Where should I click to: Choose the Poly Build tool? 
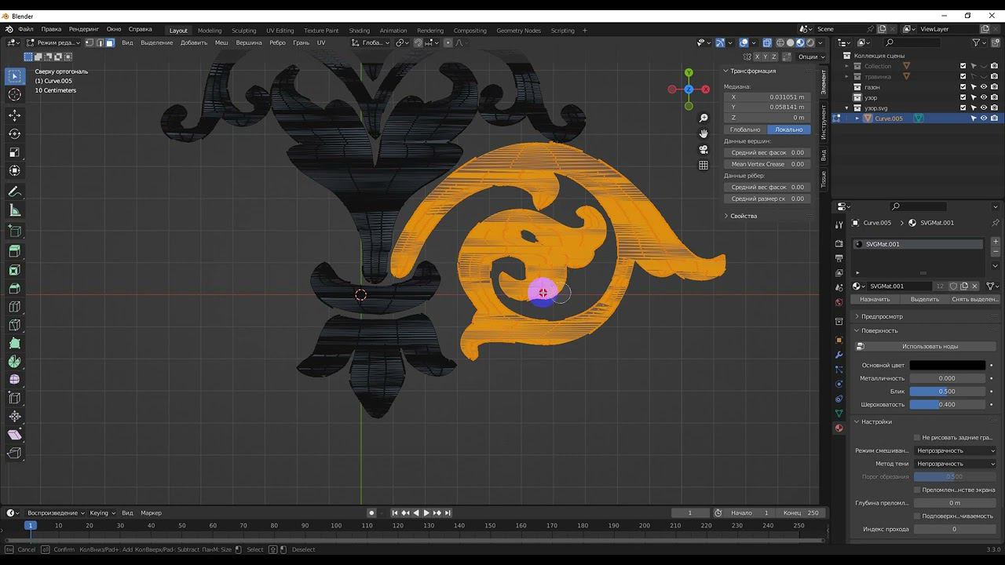tap(14, 343)
